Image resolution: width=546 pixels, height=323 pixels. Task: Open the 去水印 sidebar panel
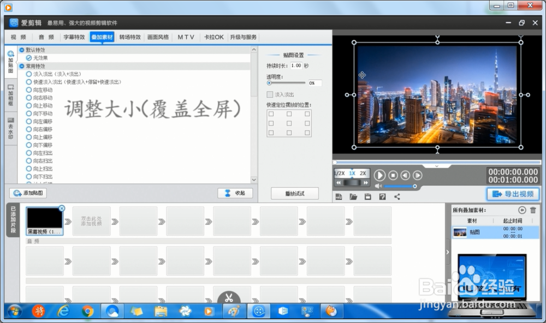[11, 128]
